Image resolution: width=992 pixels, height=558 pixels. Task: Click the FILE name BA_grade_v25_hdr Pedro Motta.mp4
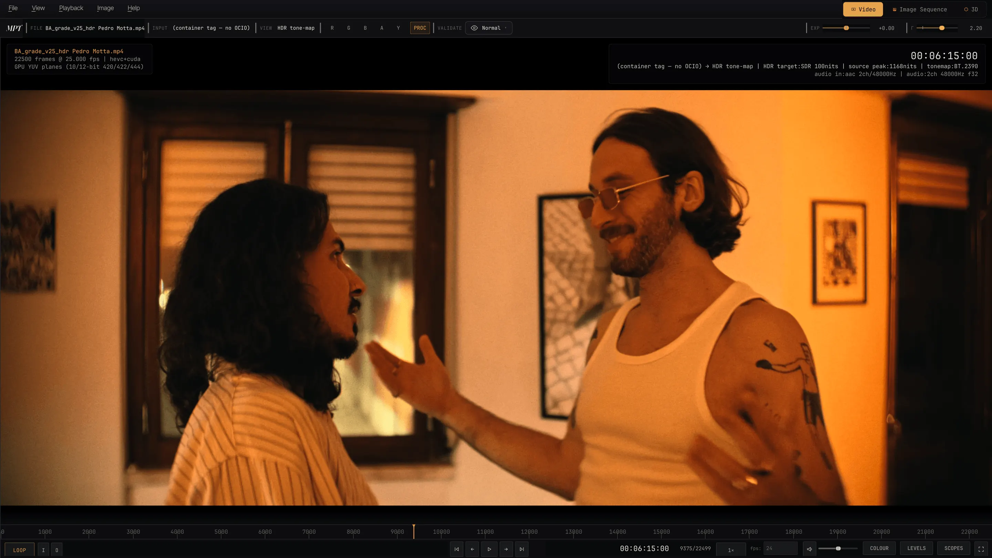pos(95,28)
